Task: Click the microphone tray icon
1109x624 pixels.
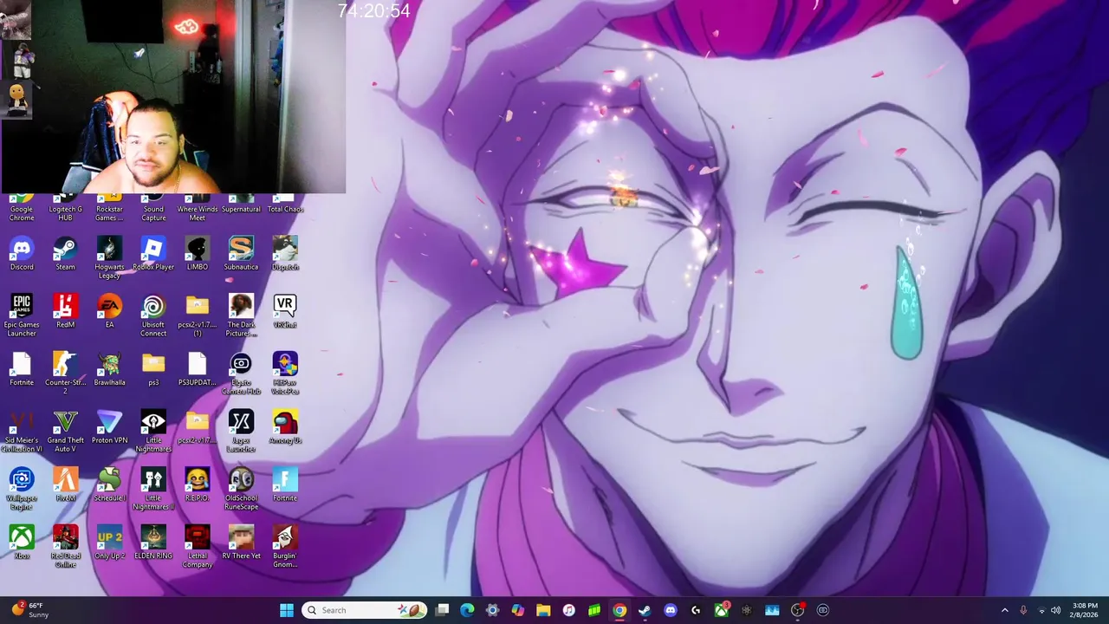Action: point(1023,610)
